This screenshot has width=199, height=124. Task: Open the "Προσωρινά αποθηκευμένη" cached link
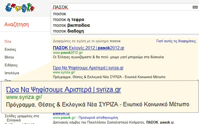97,118
